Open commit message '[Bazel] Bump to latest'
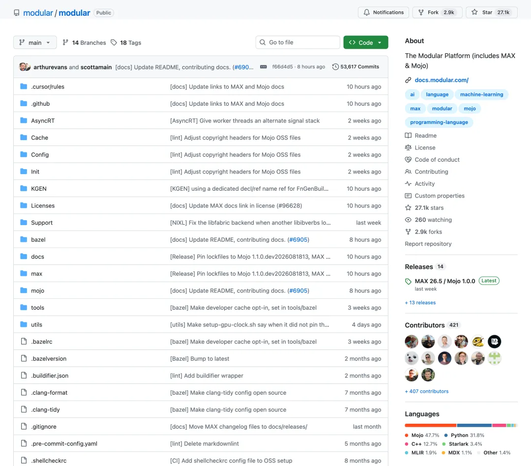This screenshot has width=531, height=466. point(200,359)
